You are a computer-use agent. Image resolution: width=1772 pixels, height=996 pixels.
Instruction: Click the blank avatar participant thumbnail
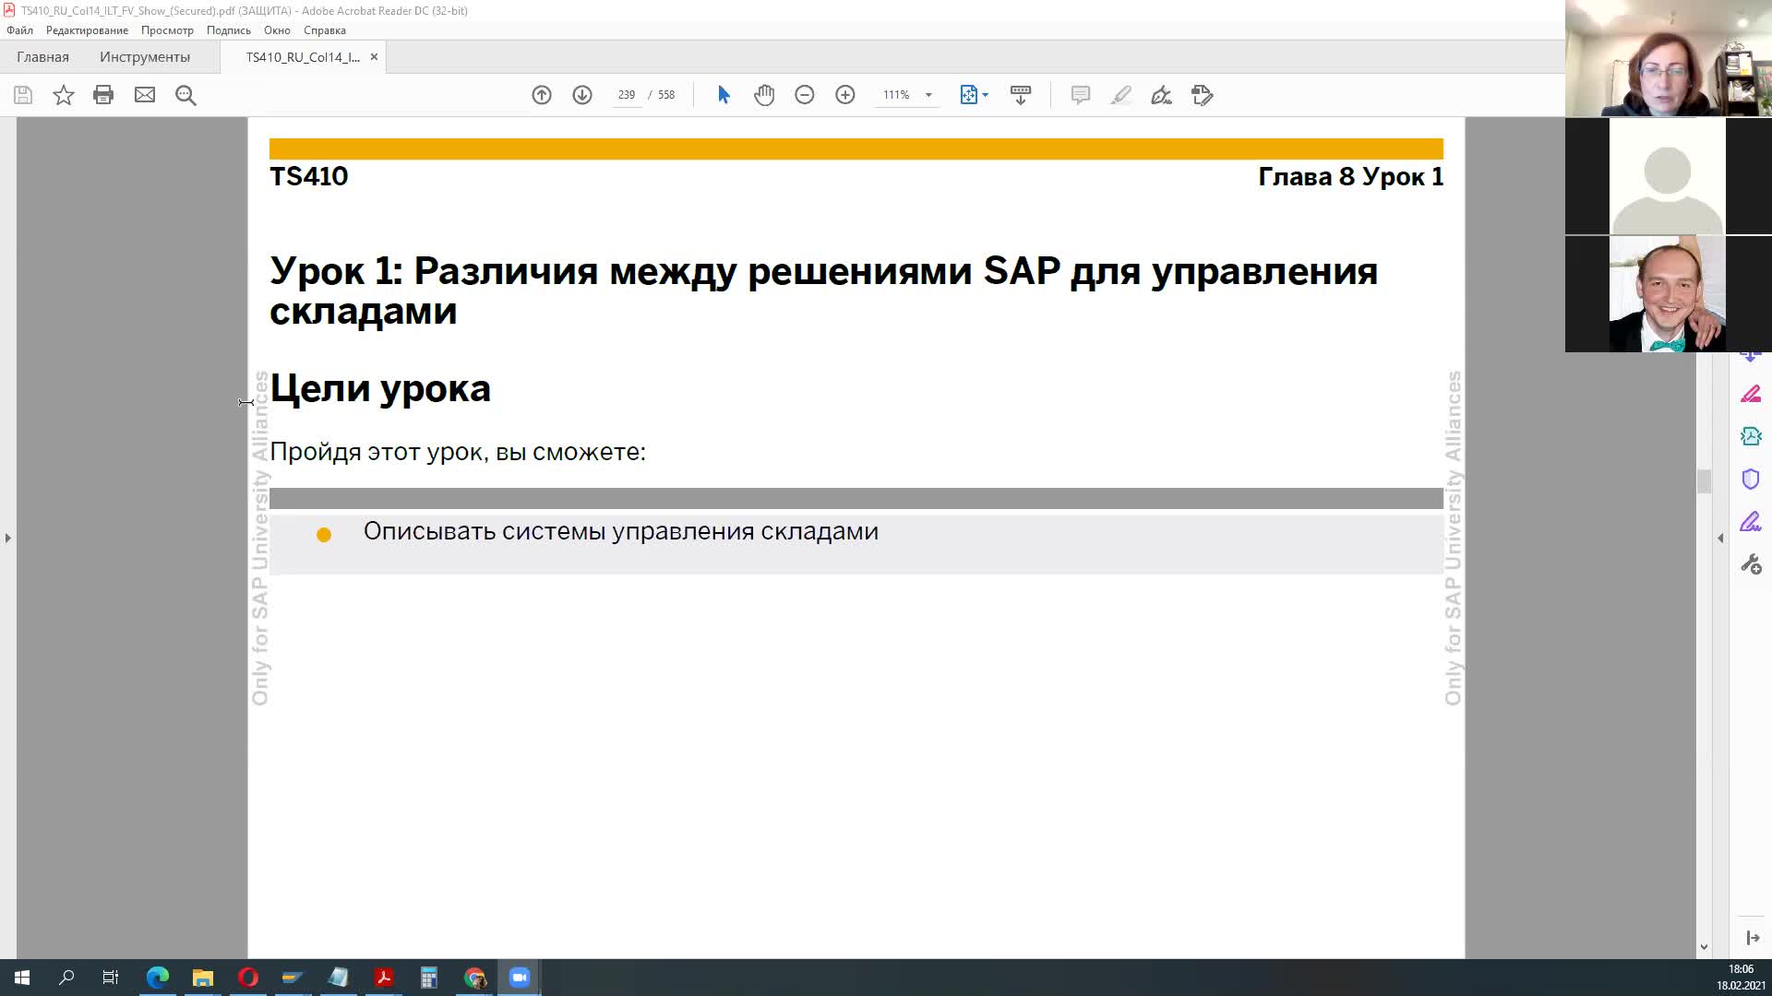[x=1668, y=176]
